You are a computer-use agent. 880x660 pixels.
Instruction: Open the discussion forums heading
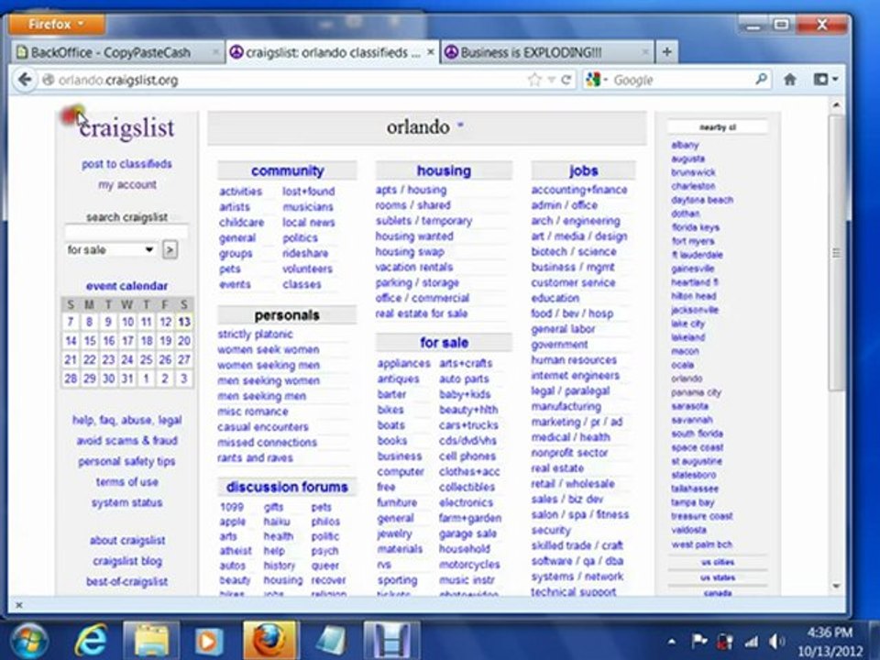pyautogui.click(x=287, y=487)
